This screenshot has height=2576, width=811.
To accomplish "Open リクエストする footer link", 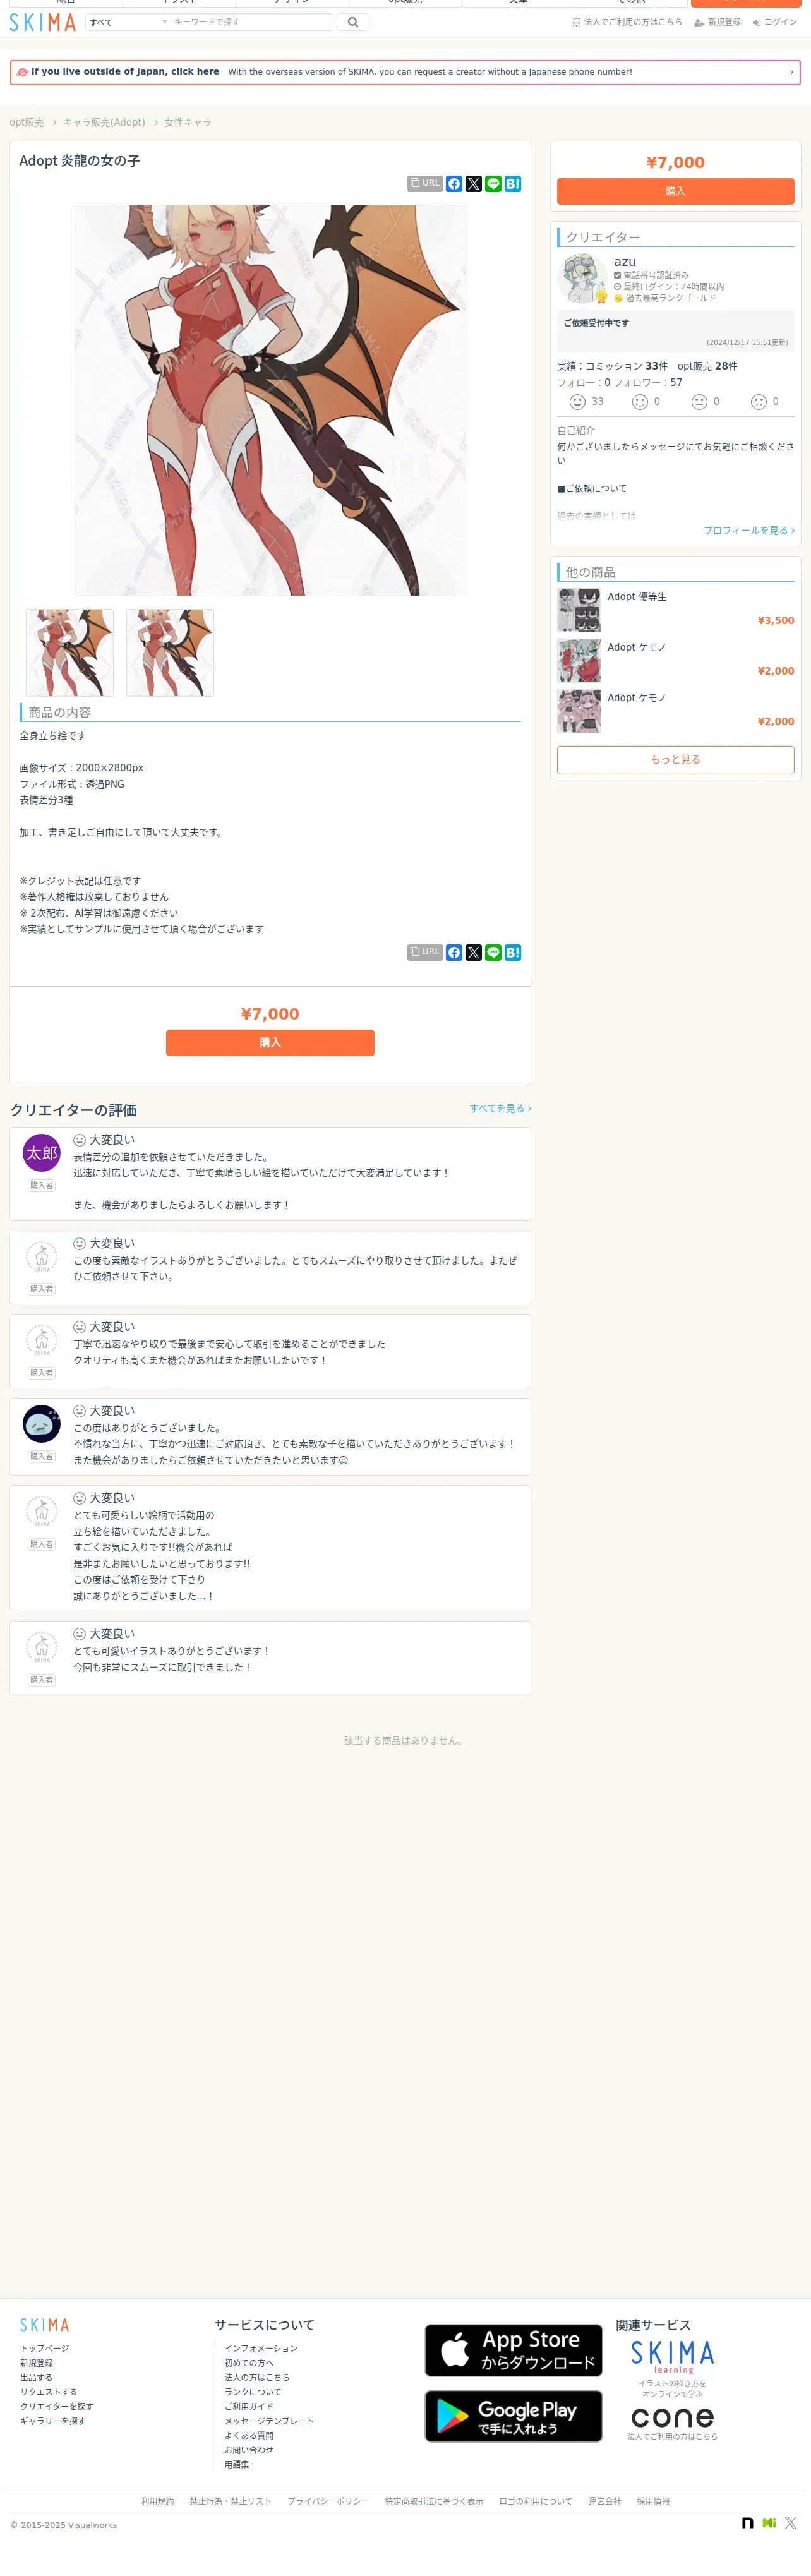I will coord(48,2392).
